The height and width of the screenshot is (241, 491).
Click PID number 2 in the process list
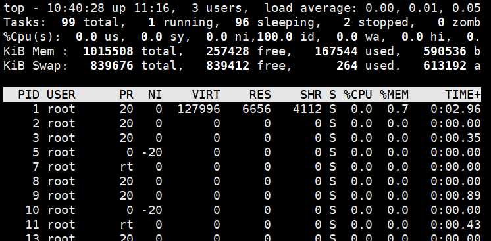[36, 123]
